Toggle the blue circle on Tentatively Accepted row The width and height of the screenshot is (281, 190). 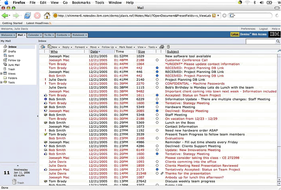coord(157,169)
